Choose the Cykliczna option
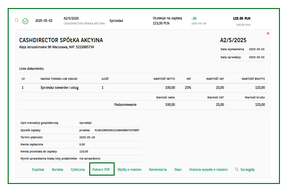Image resolution: width=287 pixels, height=192 pixels. pyautogui.click(x=78, y=169)
